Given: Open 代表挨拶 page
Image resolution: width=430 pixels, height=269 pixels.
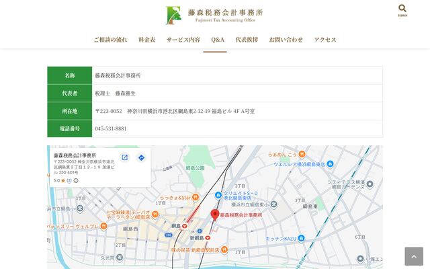Looking at the screenshot, I should 247,40.
